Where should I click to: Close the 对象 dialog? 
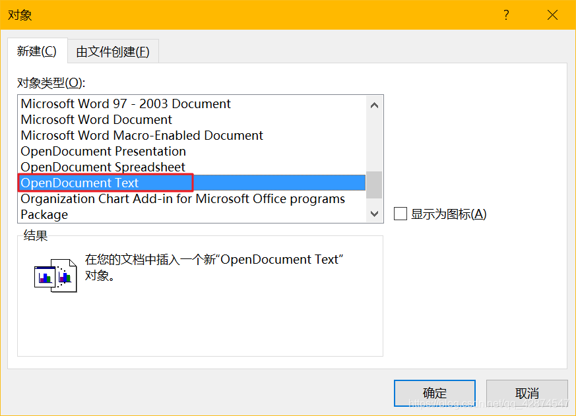coord(552,15)
